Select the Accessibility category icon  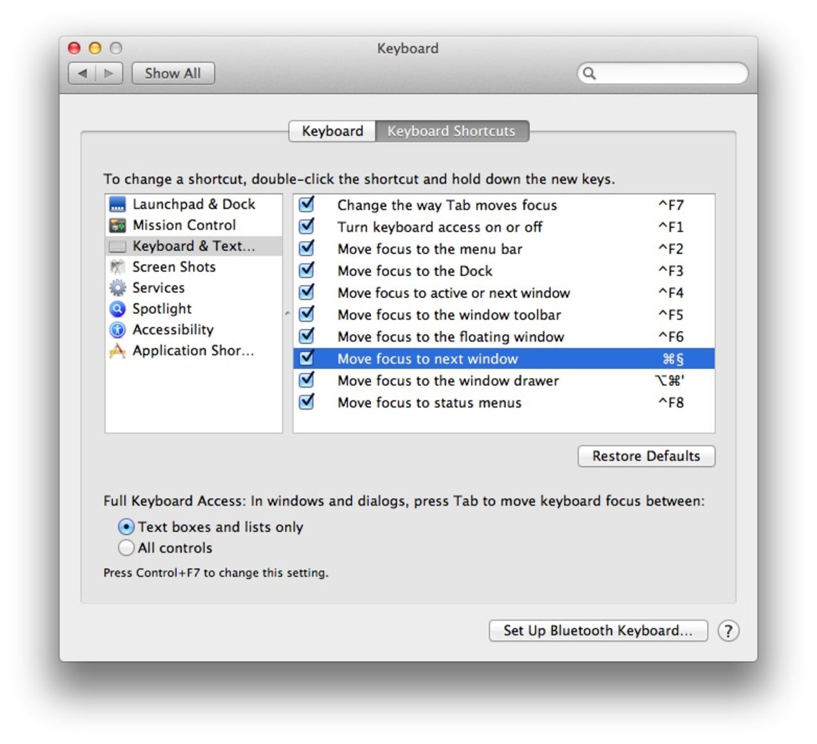pyautogui.click(x=117, y=330)
